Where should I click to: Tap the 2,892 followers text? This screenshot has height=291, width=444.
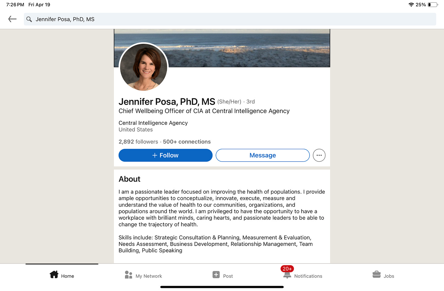coord(138,142)
